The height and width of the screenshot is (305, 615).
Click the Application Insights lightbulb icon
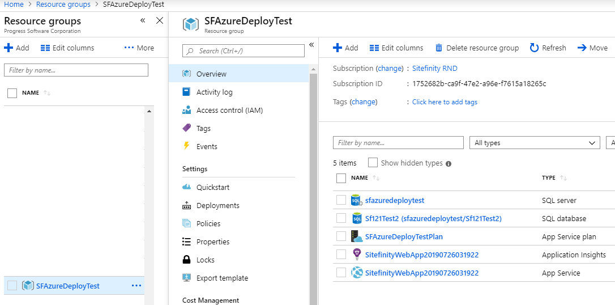(357, 255)
